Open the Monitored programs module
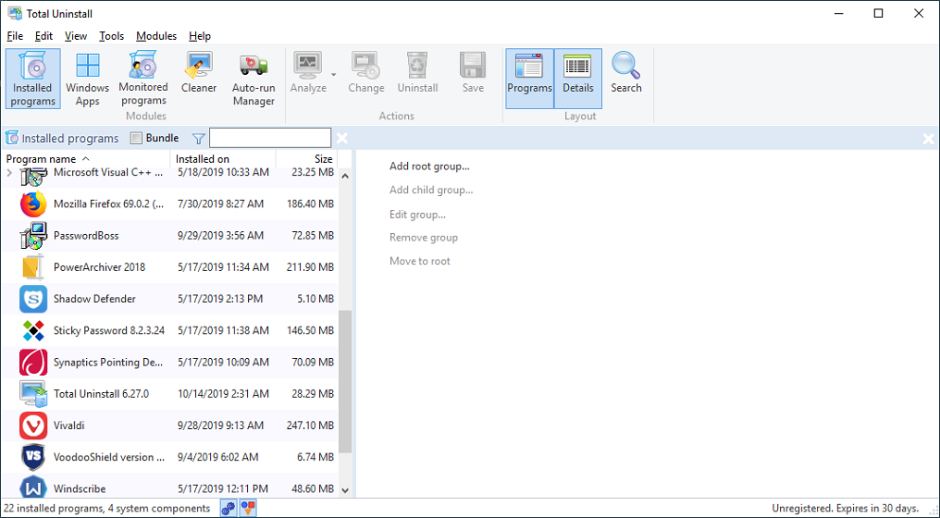Screen dimensions: 940x518 pos(143,79)
